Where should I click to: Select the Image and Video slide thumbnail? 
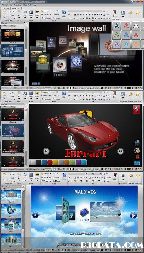(x=12, y=35)
